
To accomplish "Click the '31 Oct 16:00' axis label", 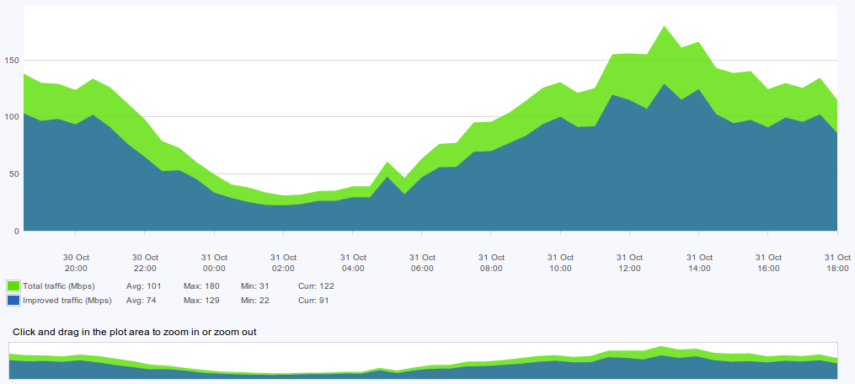I will [x=768, y=263].
